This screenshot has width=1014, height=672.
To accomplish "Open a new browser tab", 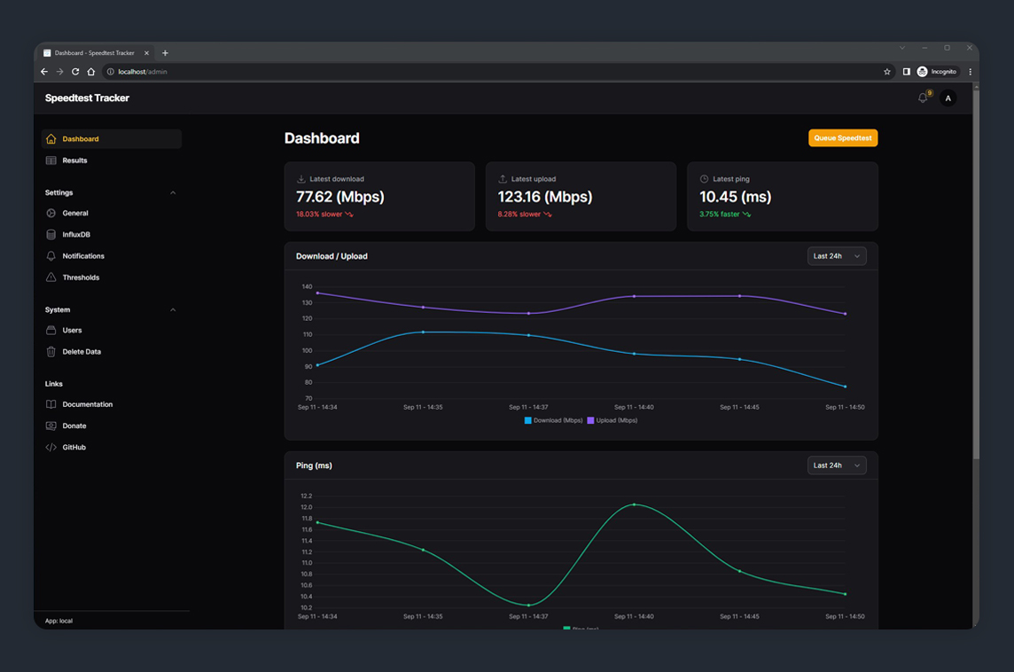I will [x=165, y=53].
